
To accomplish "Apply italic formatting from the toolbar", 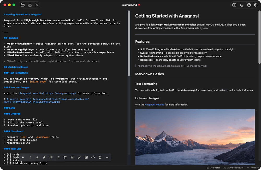I will click(x=30, y=157).
